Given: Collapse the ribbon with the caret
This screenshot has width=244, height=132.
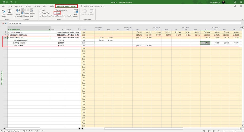Looking at the screenshot, I should 242,20.
